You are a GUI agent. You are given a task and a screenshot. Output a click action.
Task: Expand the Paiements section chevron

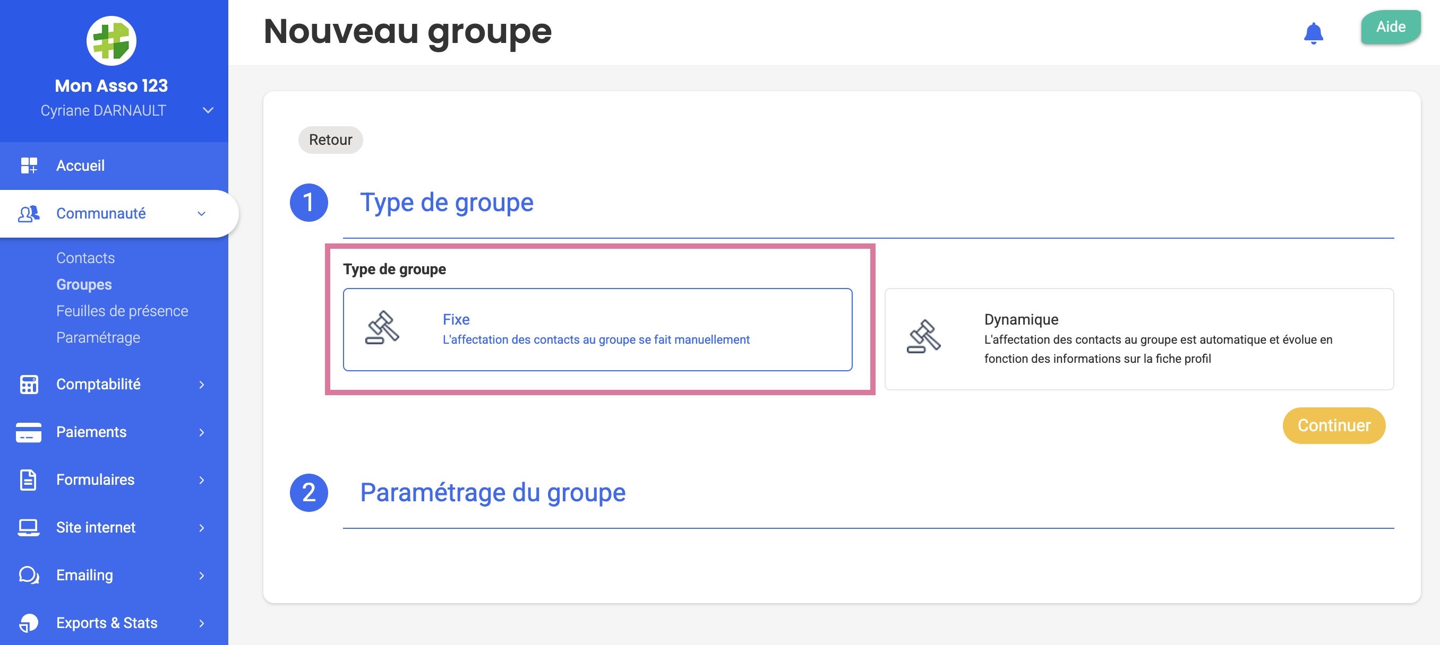coord(201,432)
